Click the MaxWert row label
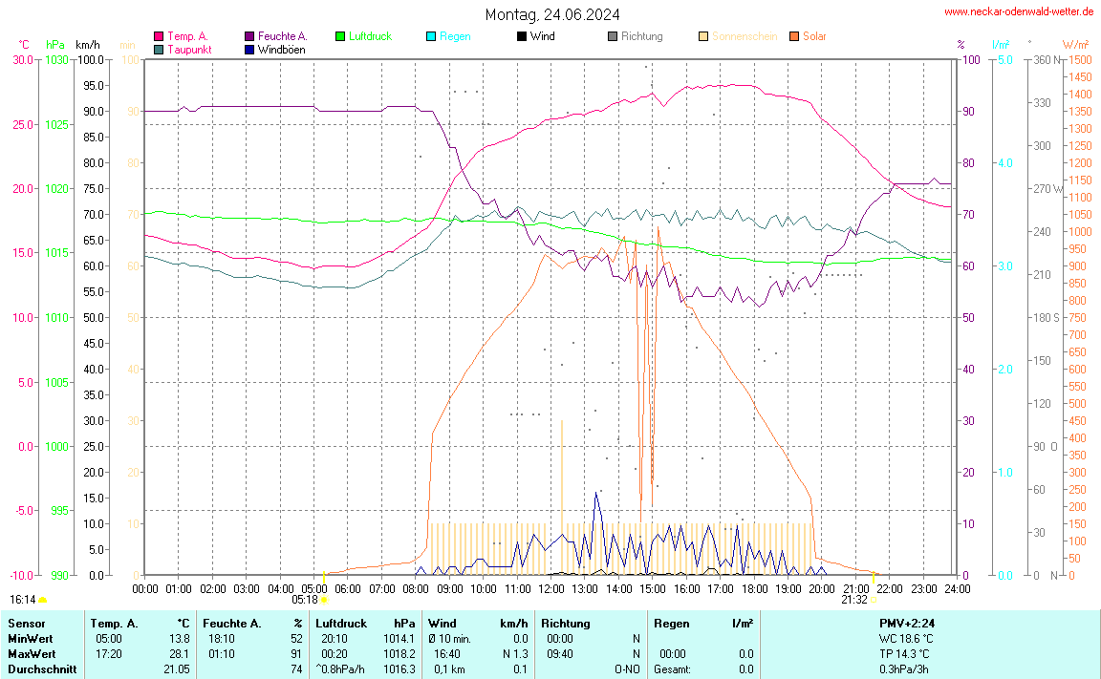This screenshot has height=679, width=1101. [31, 653]
